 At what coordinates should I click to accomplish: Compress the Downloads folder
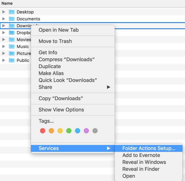[73, 60]
